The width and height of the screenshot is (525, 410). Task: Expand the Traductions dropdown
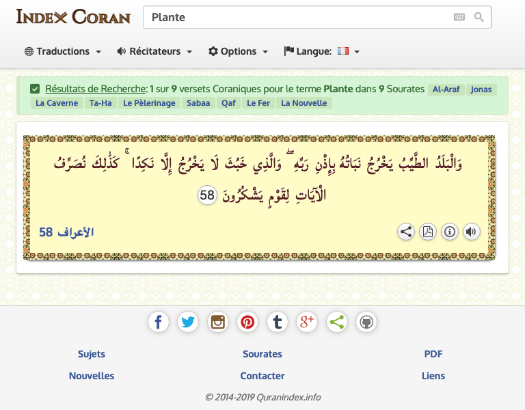point(63,51)
